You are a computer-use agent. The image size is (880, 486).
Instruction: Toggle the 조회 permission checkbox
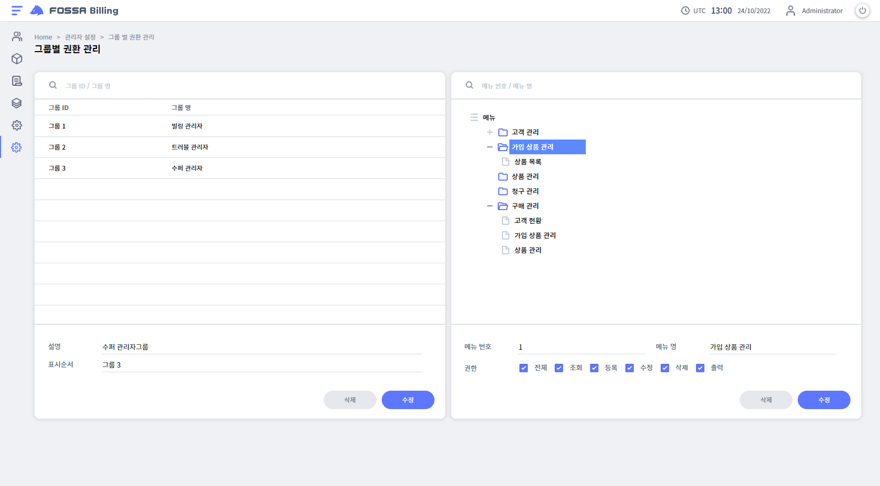[x=558, y=368]
